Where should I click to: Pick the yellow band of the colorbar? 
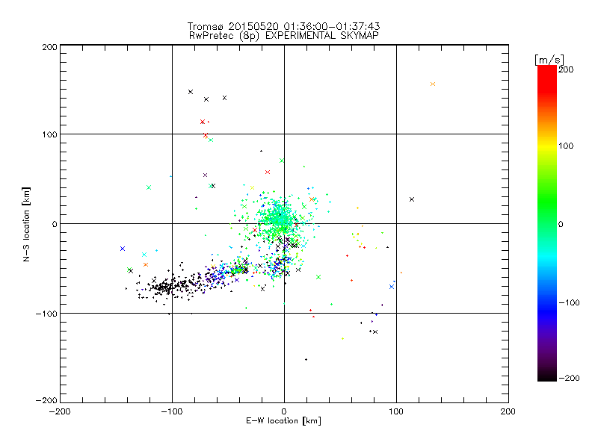(547, 146)
